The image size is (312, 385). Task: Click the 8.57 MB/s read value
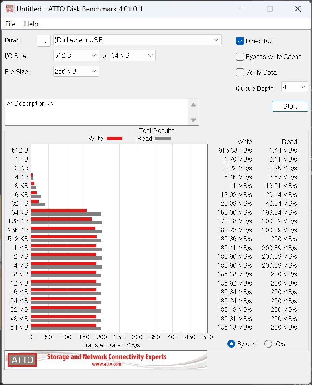[283, 177]
